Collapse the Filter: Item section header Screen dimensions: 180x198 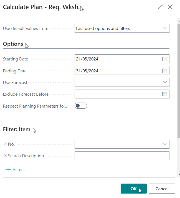coord(17,130)
